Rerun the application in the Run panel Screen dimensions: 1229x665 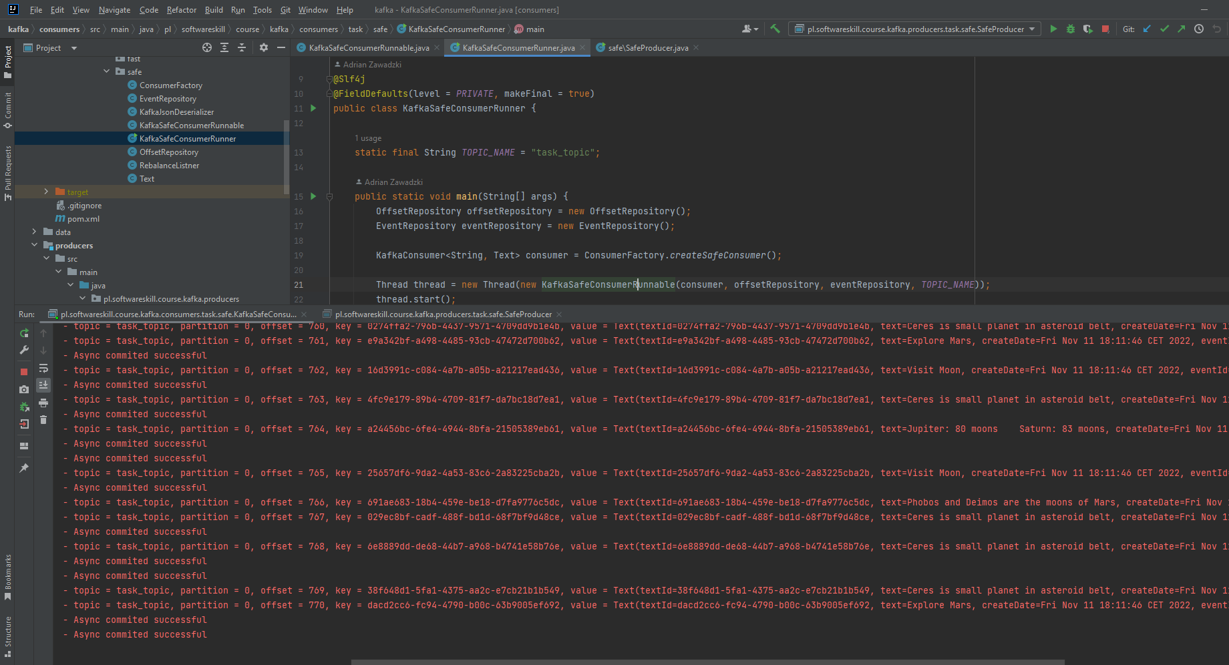pyautogui.click(x=23, y=335)
